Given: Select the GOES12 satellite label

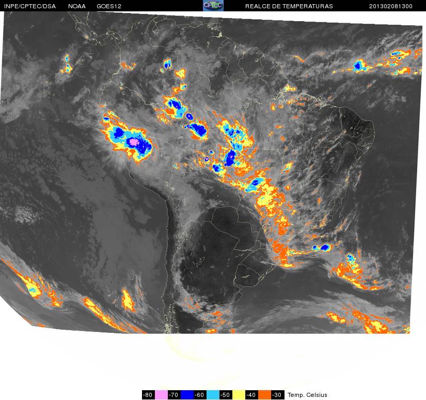Looking at the screenshot, I should pos(109,6).
